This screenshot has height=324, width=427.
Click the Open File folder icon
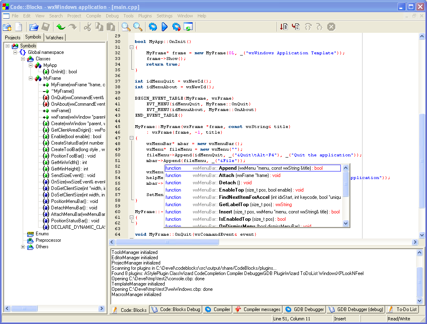34,27
